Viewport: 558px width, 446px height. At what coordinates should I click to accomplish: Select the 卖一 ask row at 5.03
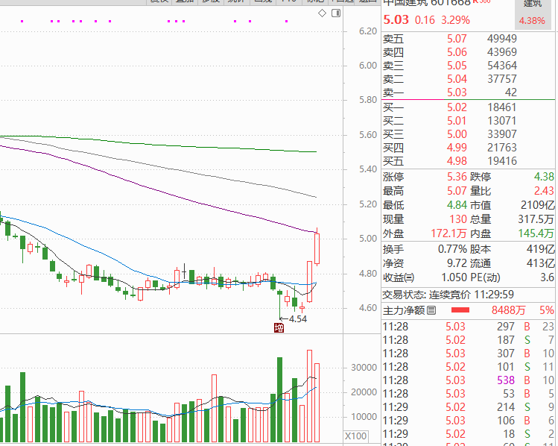469,92
